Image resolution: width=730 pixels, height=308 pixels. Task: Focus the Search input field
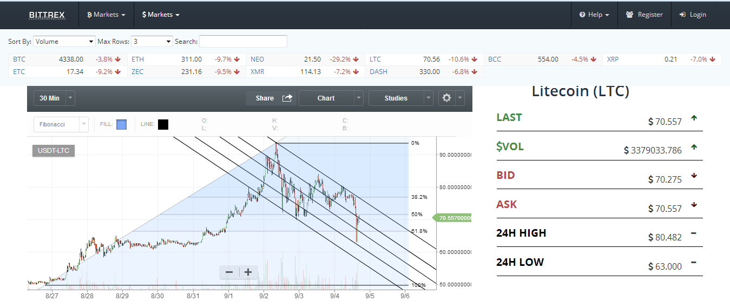pyautogui.click(x=244, y=42)
